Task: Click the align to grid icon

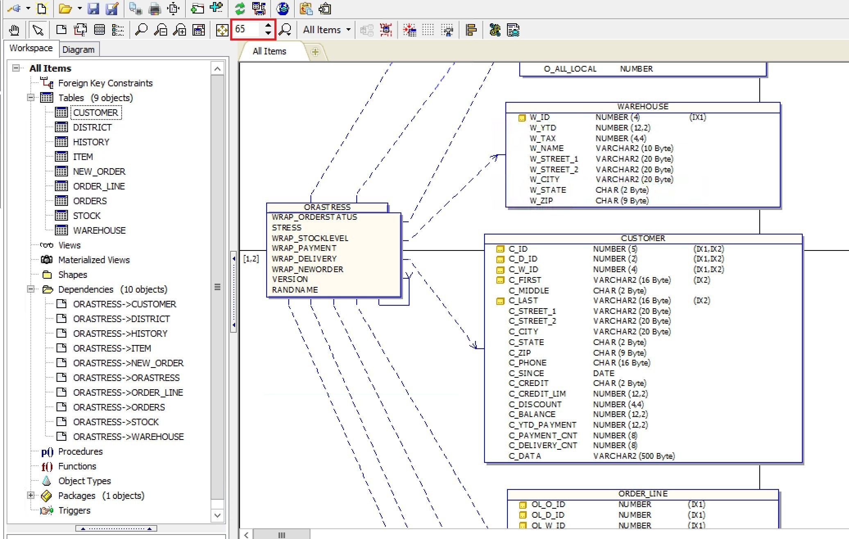Action: tap(410, 30)
